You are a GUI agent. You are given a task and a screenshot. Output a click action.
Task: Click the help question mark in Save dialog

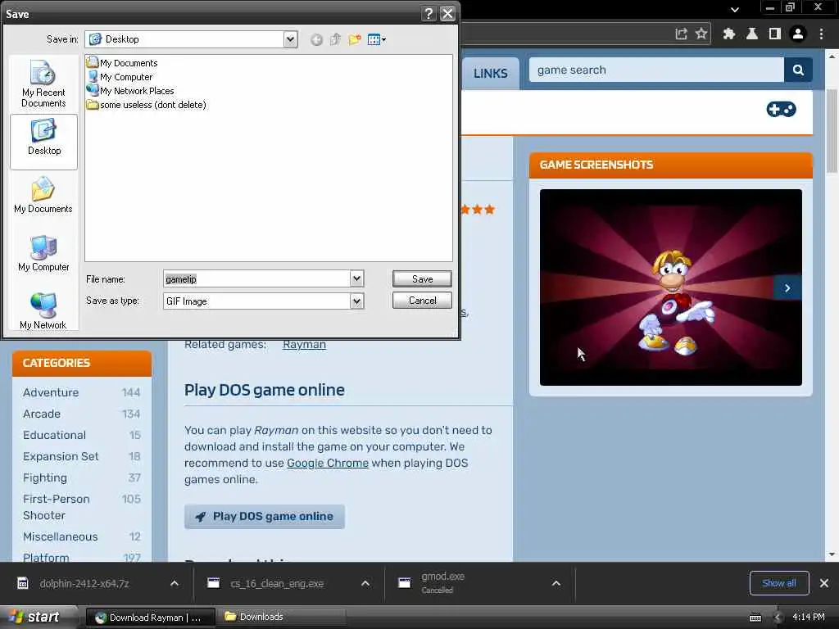click(429, 13)
